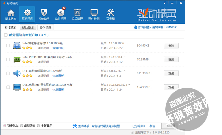Click the 部分驱动有新版升级 (4个) heading
Image resolution: width=222 pixels, height=135 pixels.
coord(29,35)
